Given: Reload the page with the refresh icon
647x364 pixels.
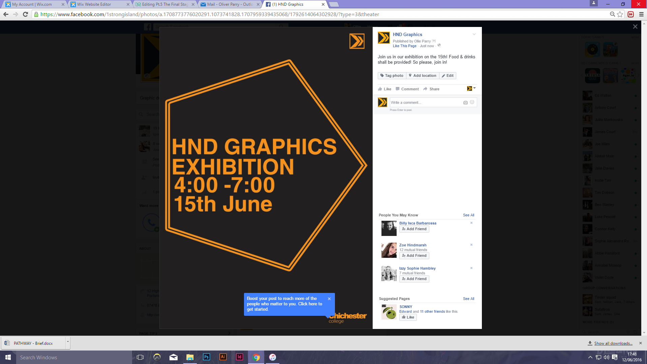Looking at the screenshot, I should (x=25, y=14).
